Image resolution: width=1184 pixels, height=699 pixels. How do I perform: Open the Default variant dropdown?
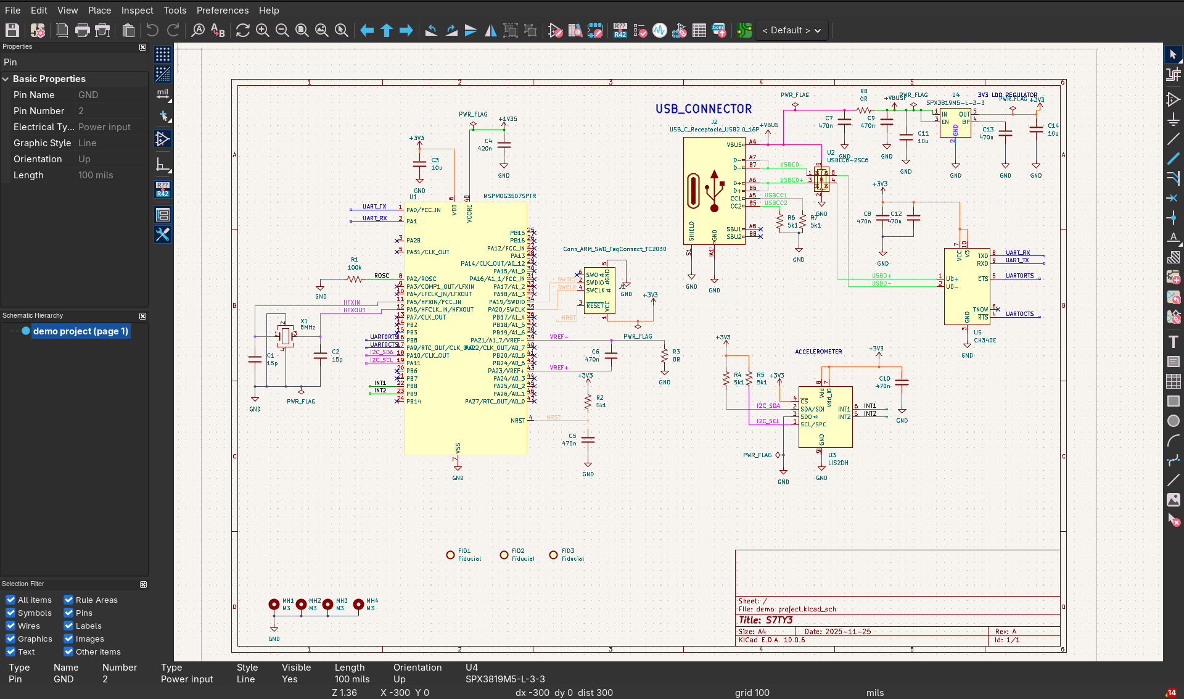[x=792, y=30]
